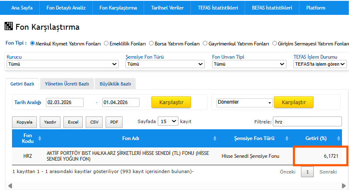
Task: Open the Platform menu item
Action: point(315,8)
